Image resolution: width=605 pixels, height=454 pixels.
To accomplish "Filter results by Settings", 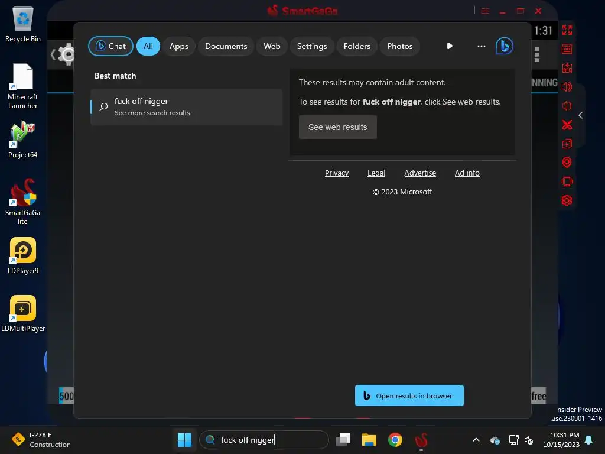I will click(x=312, y=46).
